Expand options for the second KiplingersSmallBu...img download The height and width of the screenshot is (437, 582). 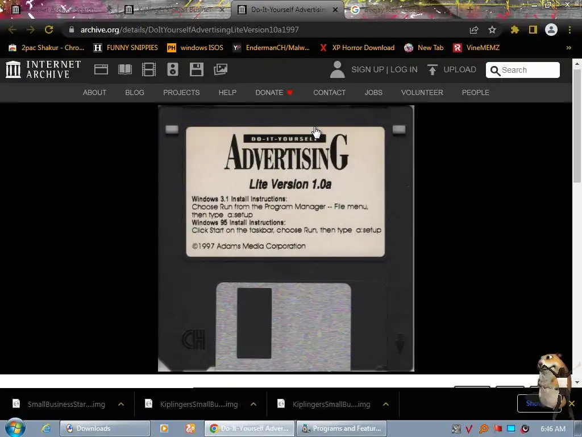(253, 405)
